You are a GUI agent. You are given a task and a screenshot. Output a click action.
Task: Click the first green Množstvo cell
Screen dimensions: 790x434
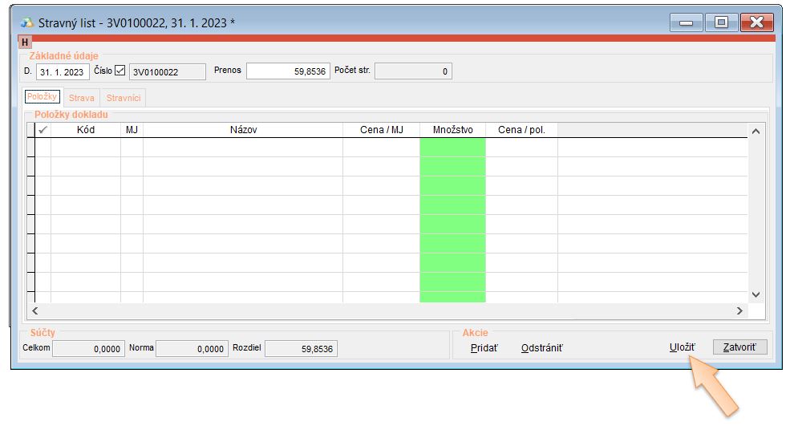coord(452,148)
